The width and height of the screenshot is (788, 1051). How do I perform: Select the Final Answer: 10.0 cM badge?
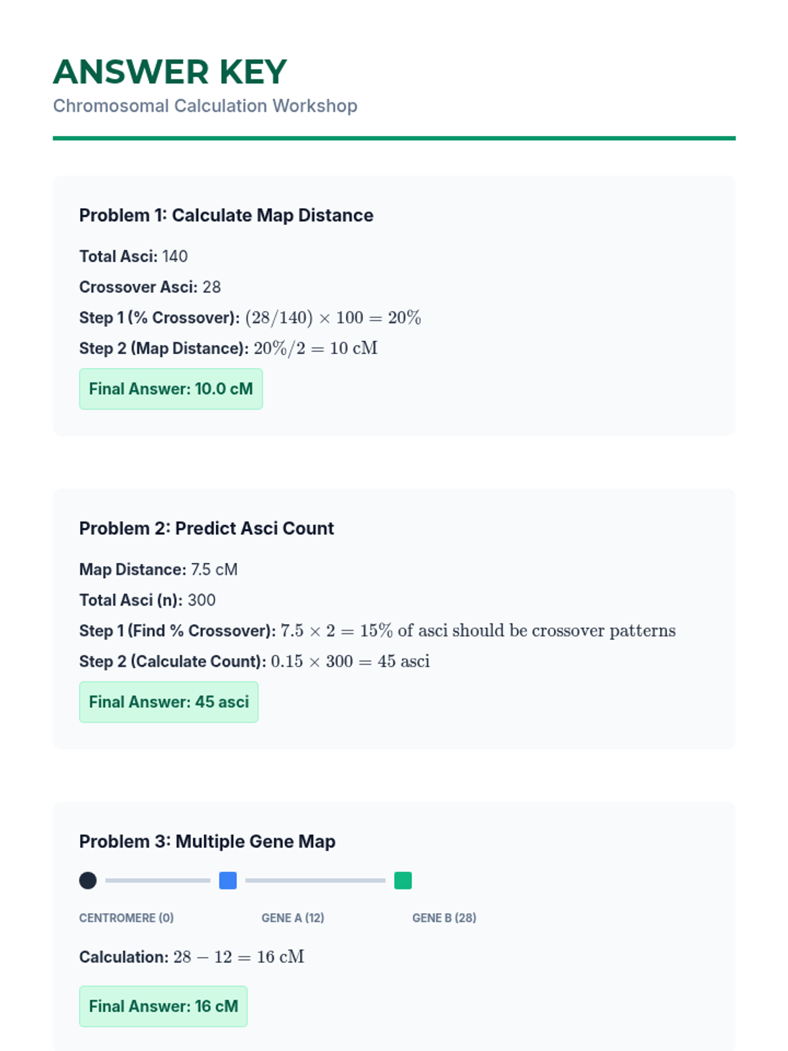(171, 389)
